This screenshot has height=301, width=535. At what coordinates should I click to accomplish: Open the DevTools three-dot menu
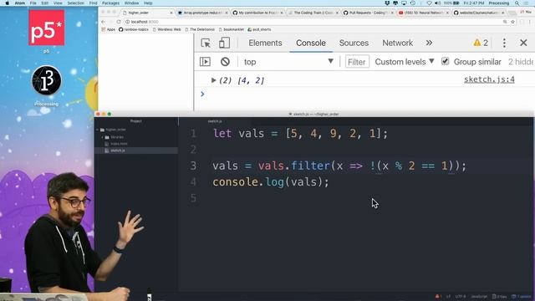pos(504,43)
